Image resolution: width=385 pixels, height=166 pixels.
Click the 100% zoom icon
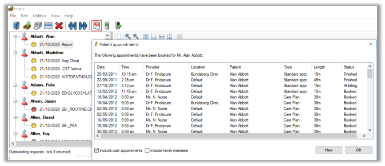pyautogui.click(x=146, y=36)
